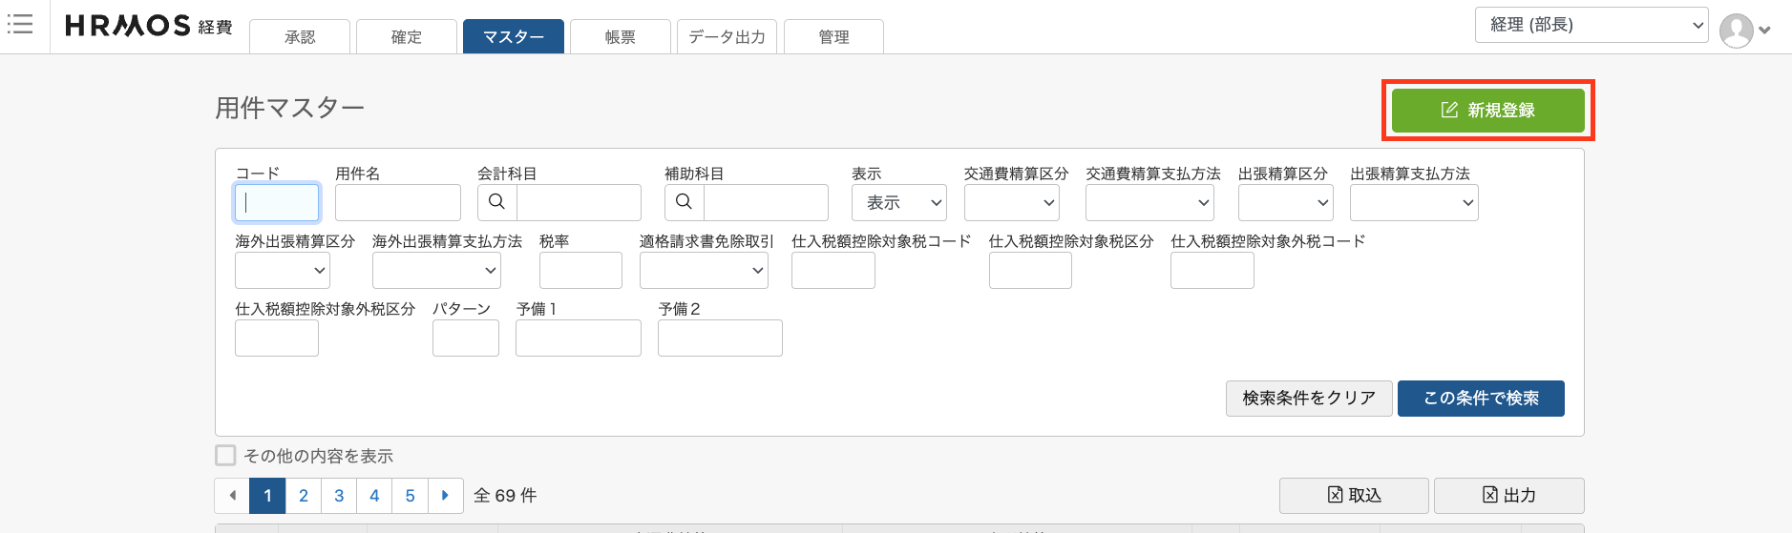Viewport: 1792px width, 533px height.
Task: Open the hamburger side menu icon
Action: 20,24
